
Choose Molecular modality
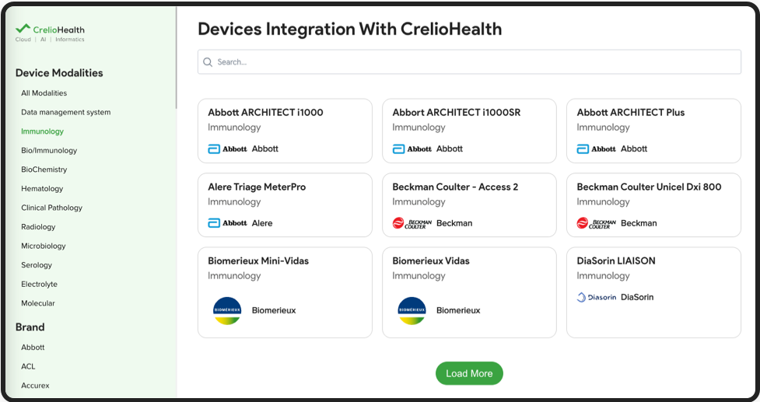click(x=38, y=303)
